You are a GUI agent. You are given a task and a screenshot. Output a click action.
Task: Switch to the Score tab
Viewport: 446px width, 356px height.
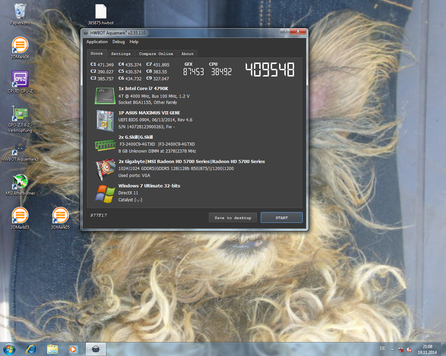(97, 54)
